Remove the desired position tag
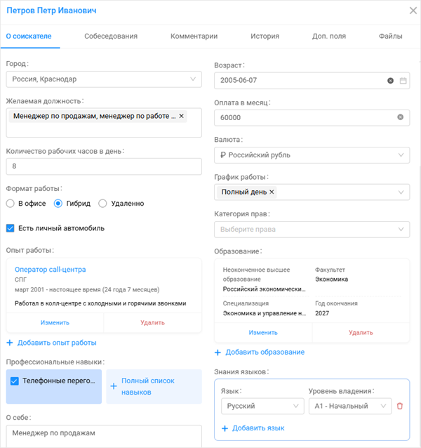This screenshot has width=421, height=448. pos(182,116)
